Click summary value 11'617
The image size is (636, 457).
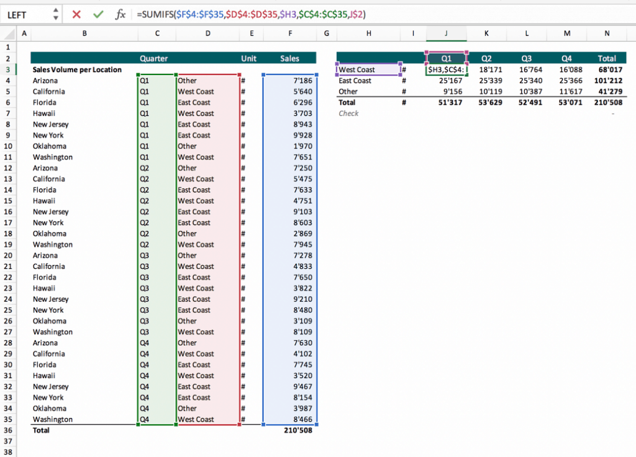click(x=571, y=92)
